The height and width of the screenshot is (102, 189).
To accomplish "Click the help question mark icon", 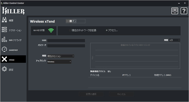I will (184, 11).
